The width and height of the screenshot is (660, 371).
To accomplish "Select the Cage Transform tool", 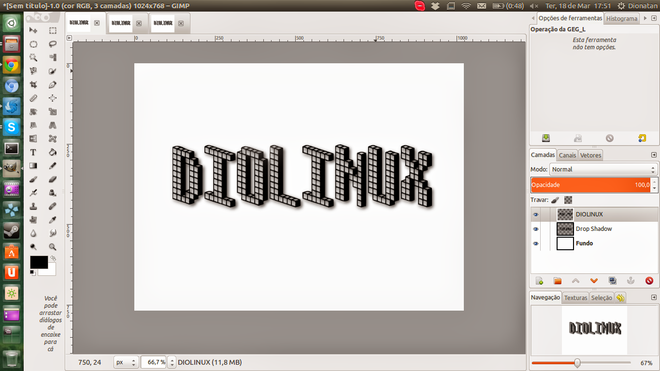I will tap(53, 139).
